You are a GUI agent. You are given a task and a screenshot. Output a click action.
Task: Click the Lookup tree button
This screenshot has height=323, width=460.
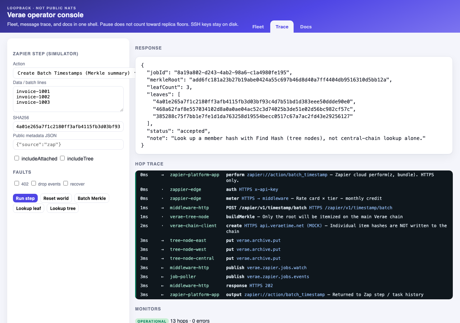click(x=63, y=208)
